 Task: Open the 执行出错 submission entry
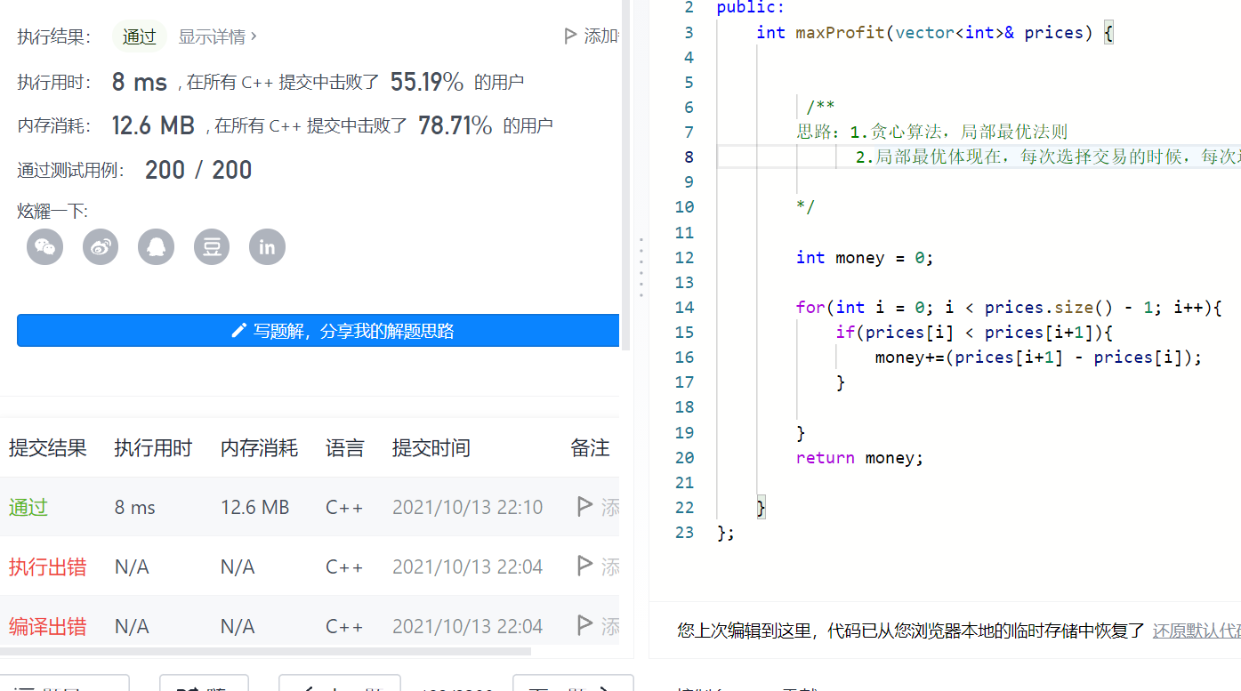48,566
